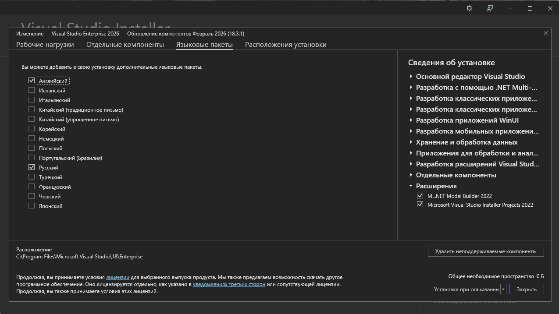Image resolution: width=559 pixels, height=314 pixels.
Task: Uncheck the Русский language pack
Action: [32, 167]
